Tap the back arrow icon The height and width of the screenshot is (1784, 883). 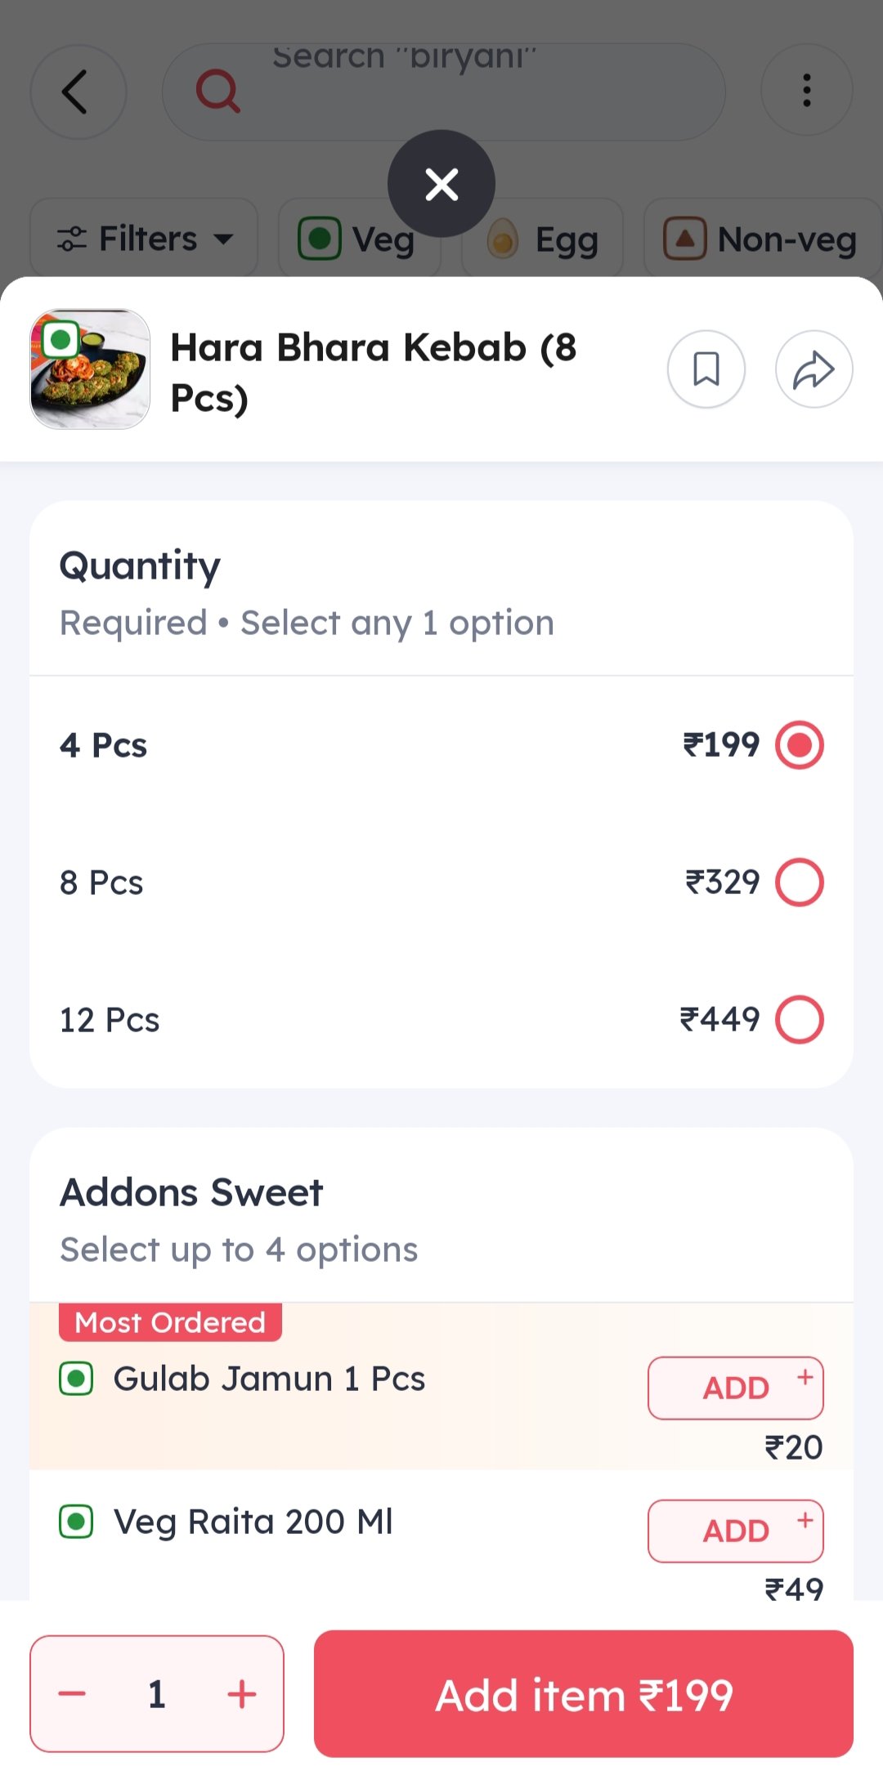(77, 92)
